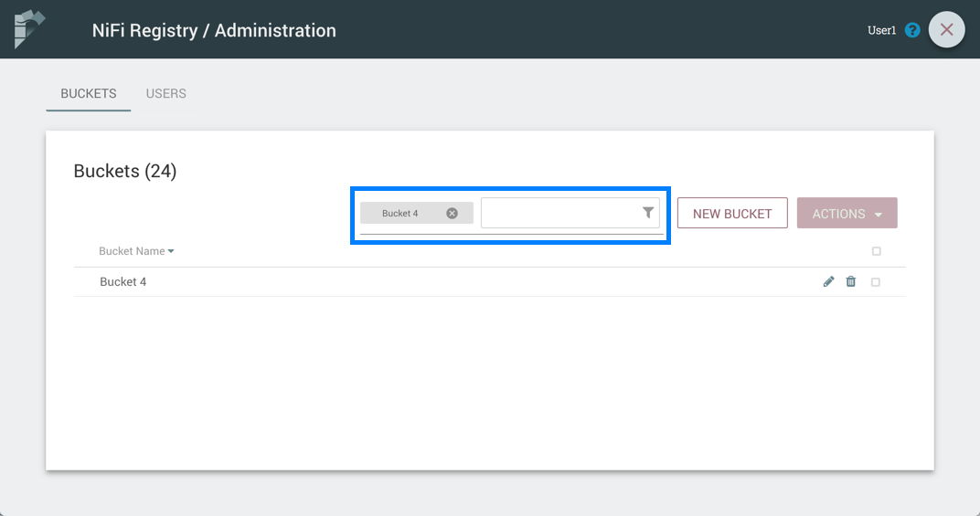Click the NiFi Registry / Administration title
The width and height of the screenshot is (980, 516).
(214, 30)
